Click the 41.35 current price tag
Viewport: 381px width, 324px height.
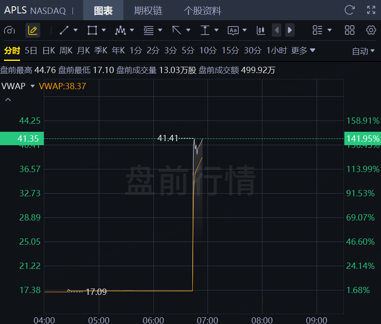(22, 138)
